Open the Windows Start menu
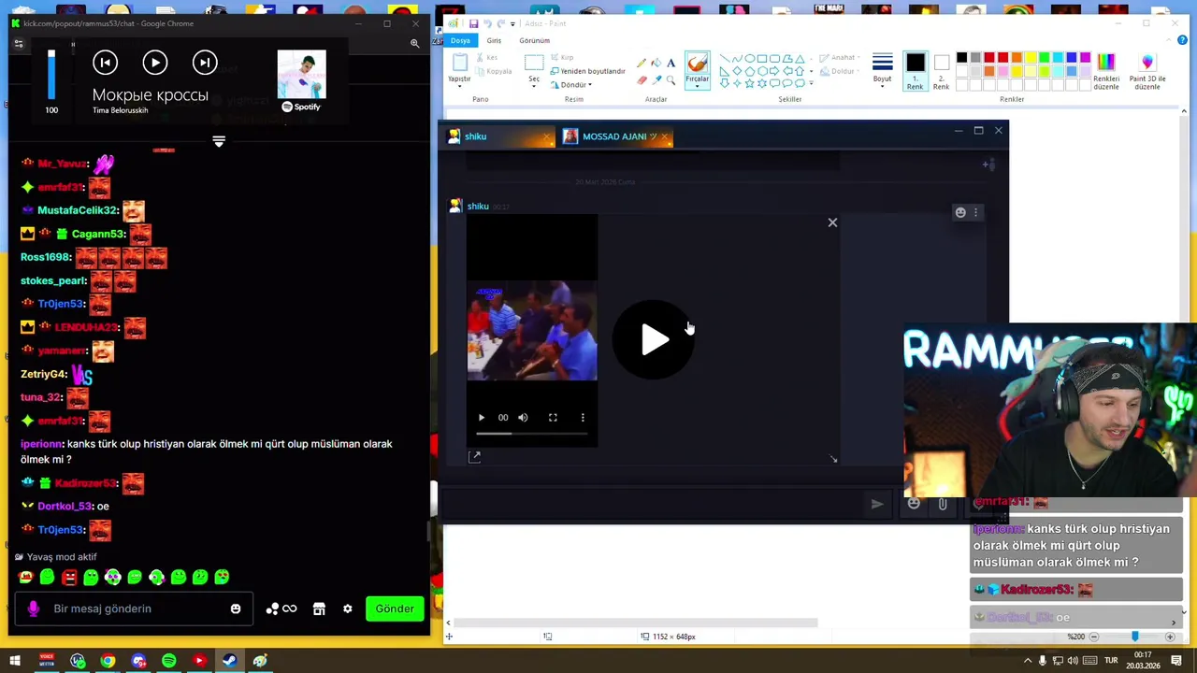 (15, 661)
